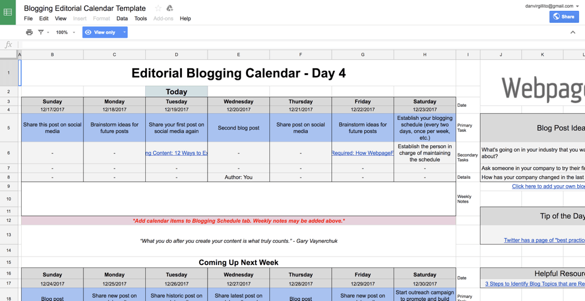Open the Tools menu
585x301 pixels.
tap(140, 19)
